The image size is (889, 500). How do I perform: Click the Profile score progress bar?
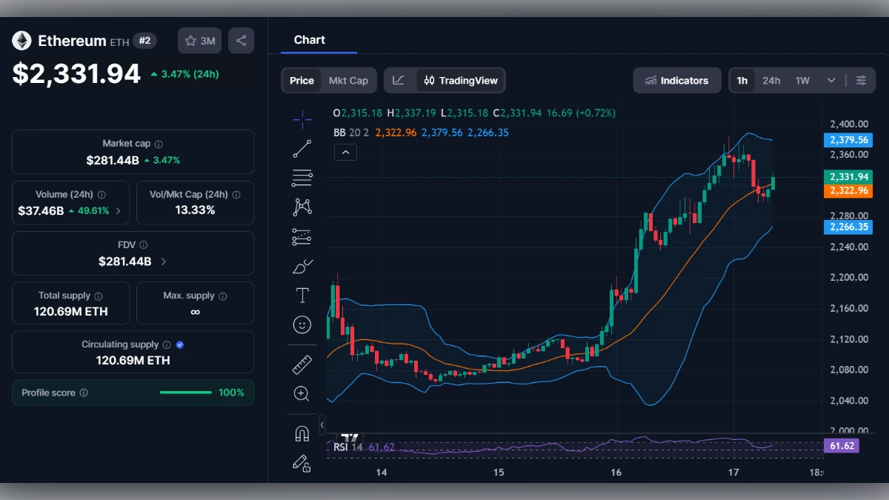(186, 393)
